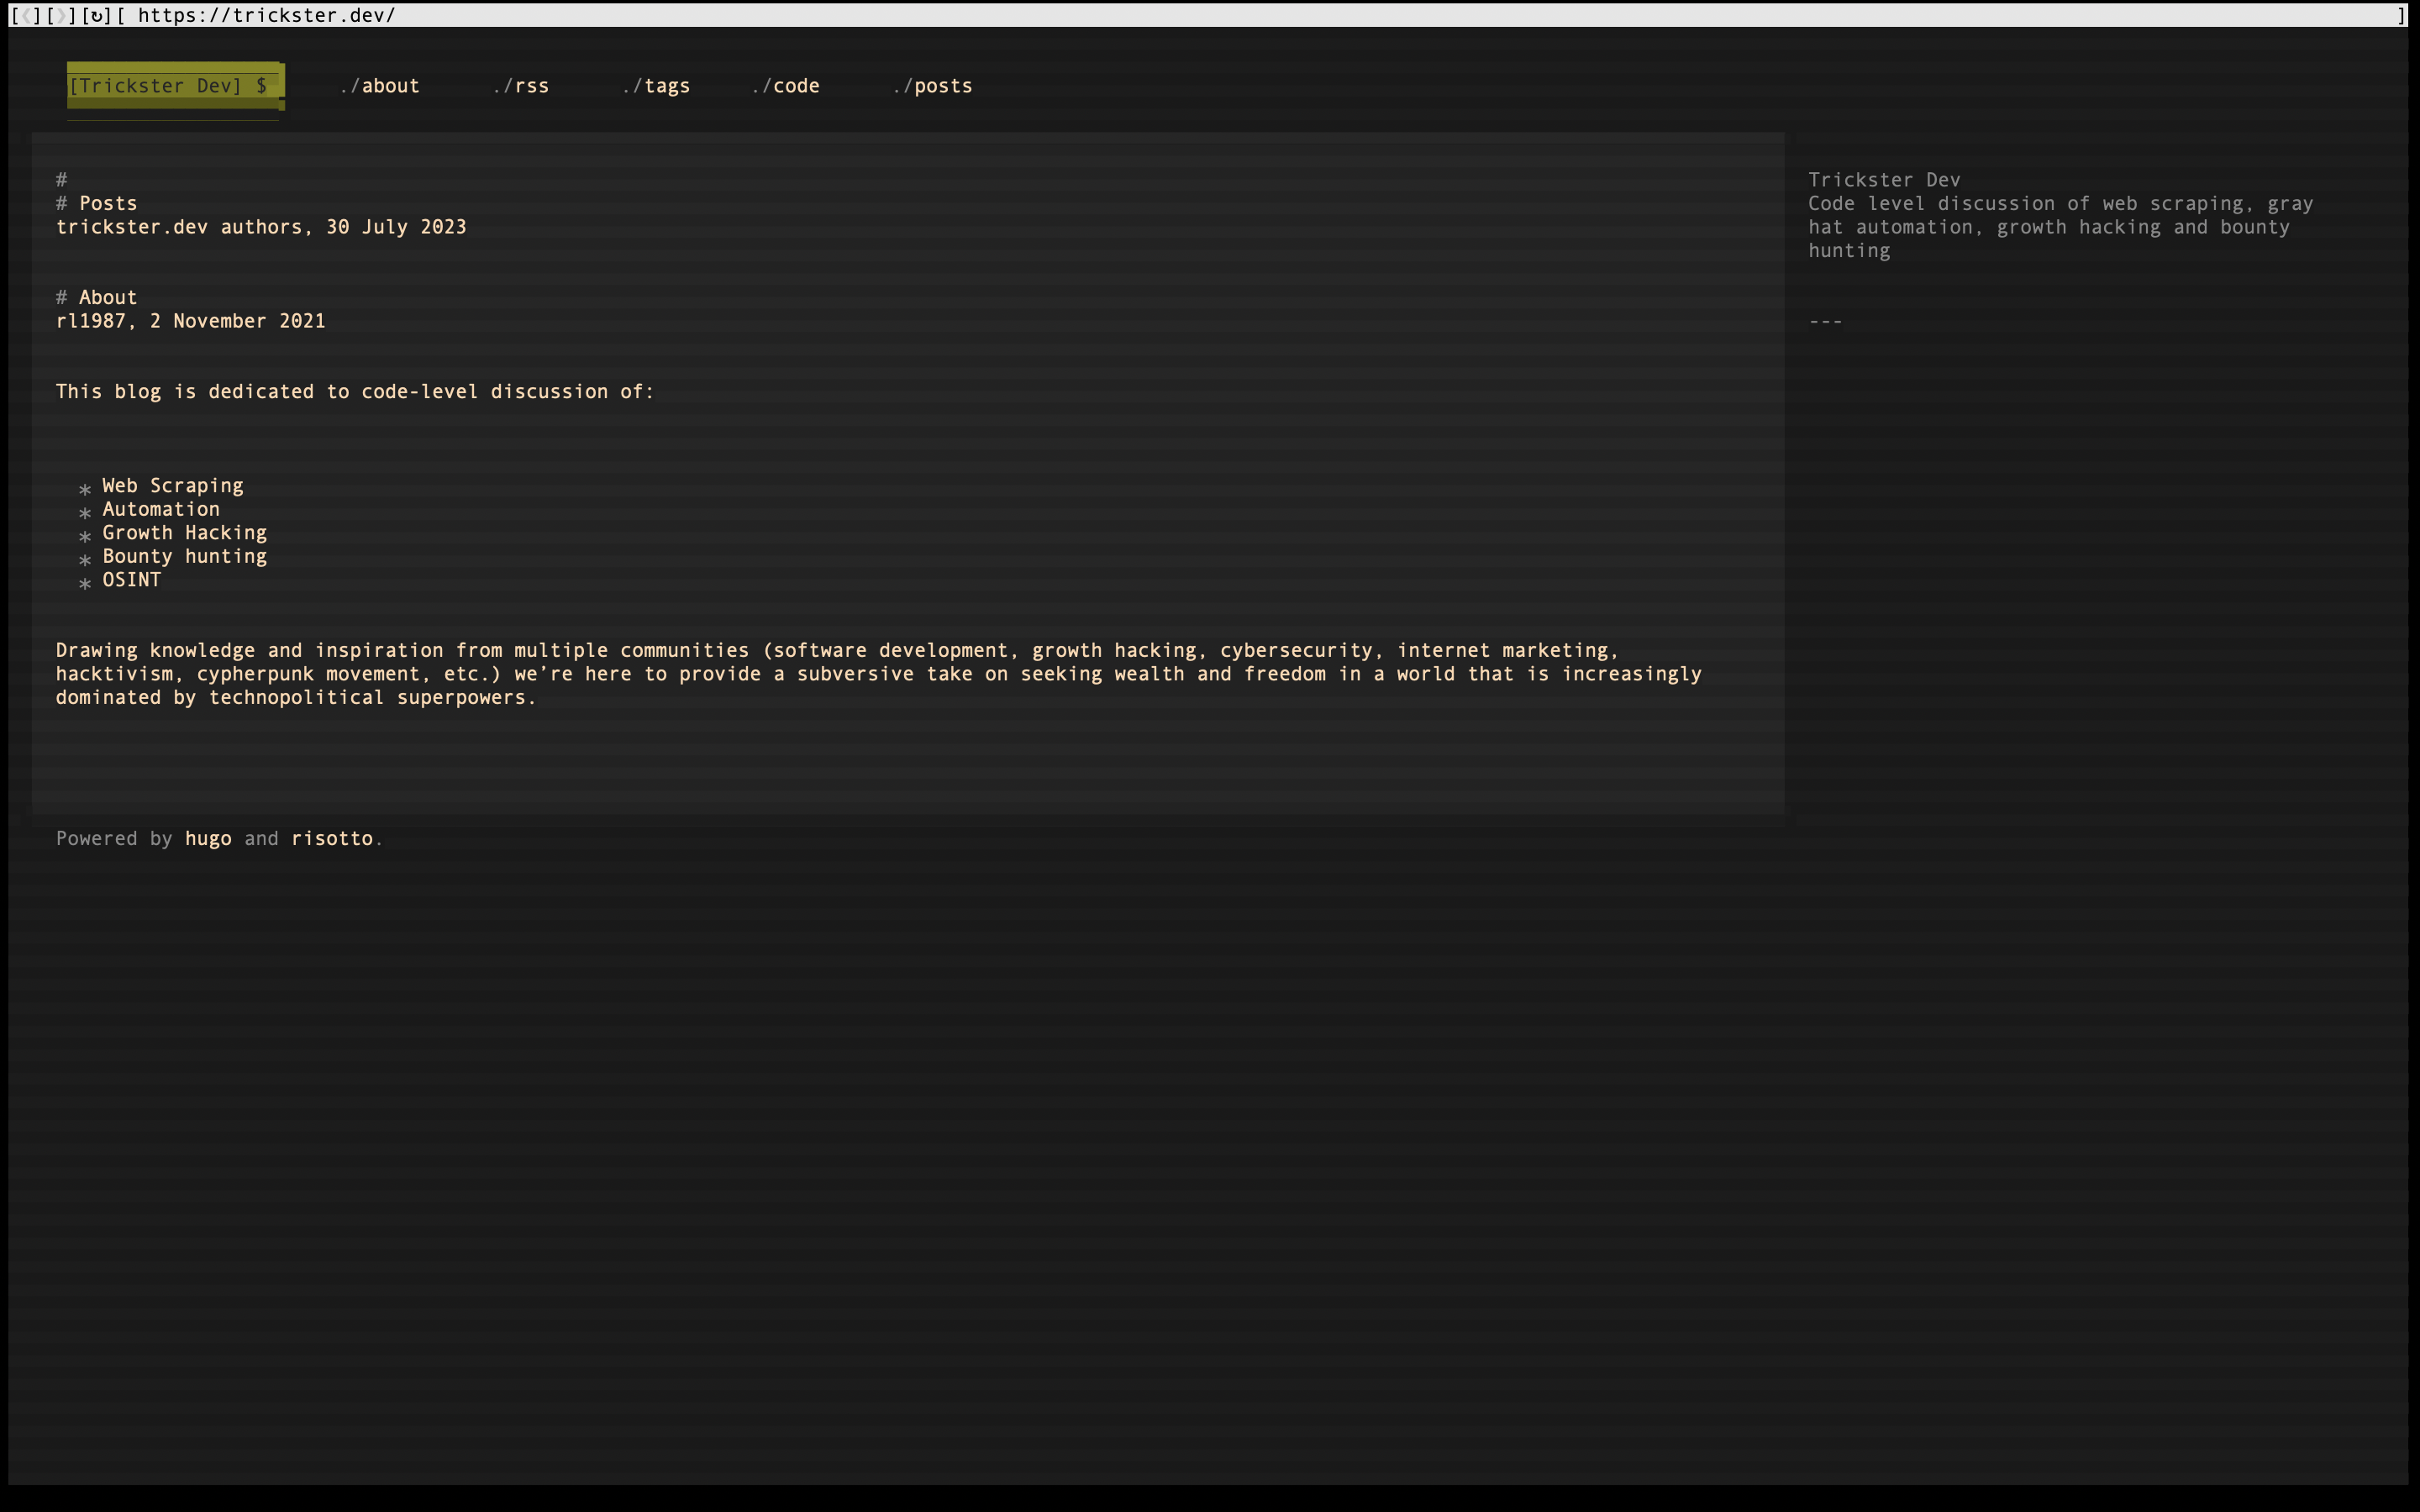Click the Web Scraping list item
The width and height of the screenshot is (2420, 1512).
click(x=173, y=486)
